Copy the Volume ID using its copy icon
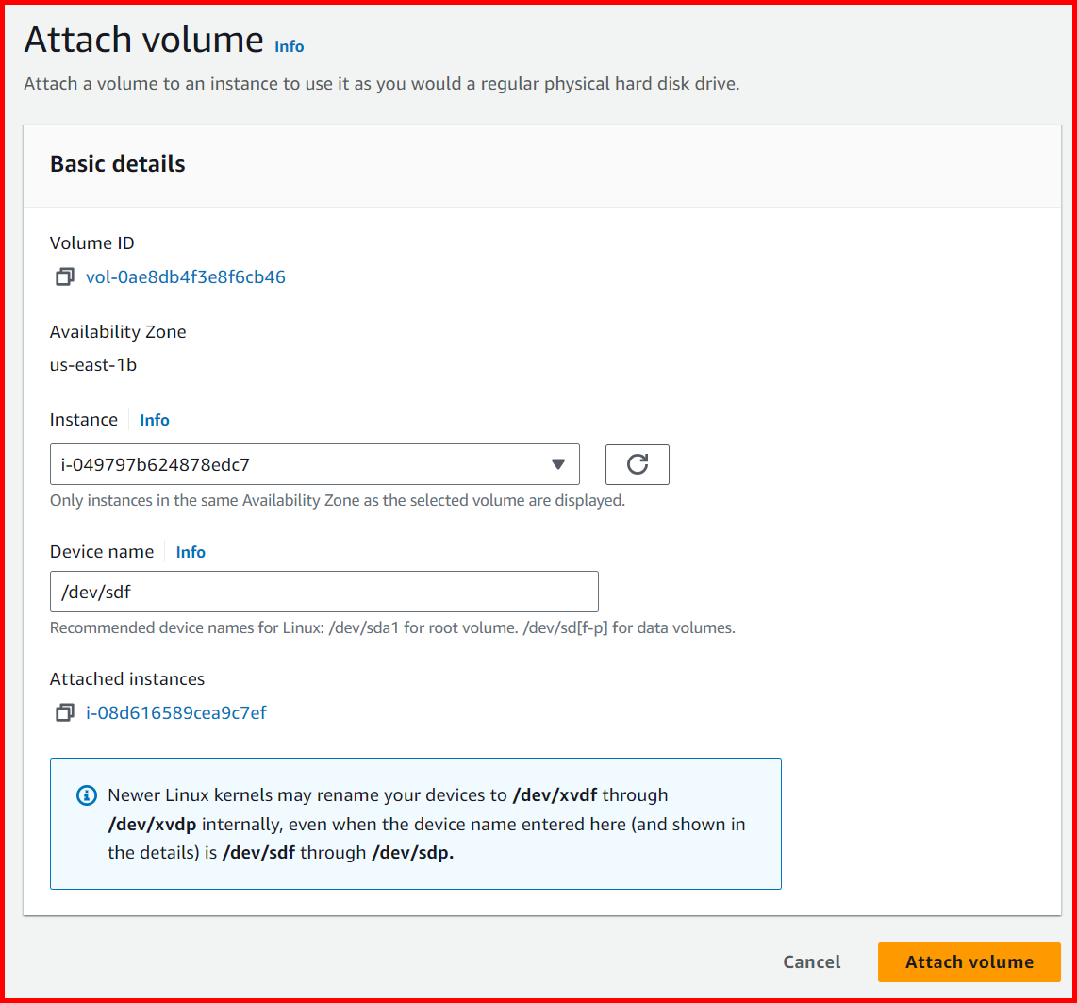The height and width of the screenshot is (1003, 1077). pyautogui.click(x=64, y=276)
